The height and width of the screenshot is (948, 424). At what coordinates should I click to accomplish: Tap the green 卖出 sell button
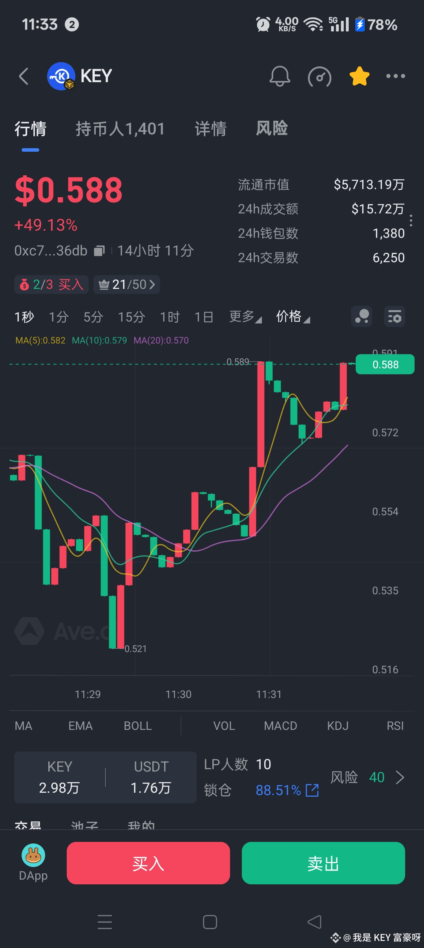(323, 863)
